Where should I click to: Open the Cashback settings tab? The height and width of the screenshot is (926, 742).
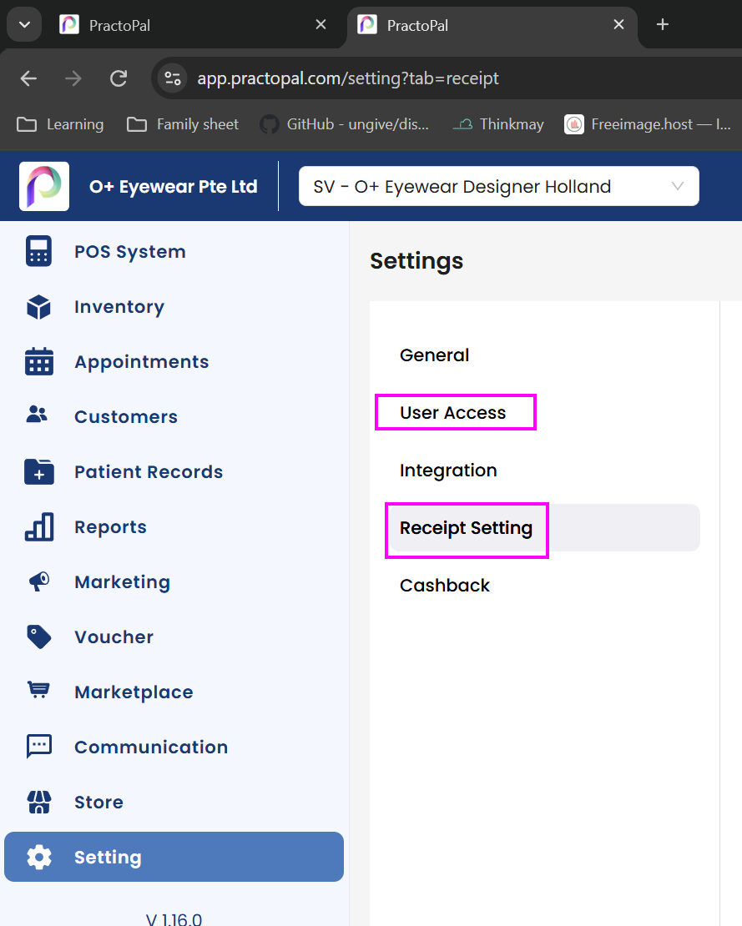pos(444,586)
